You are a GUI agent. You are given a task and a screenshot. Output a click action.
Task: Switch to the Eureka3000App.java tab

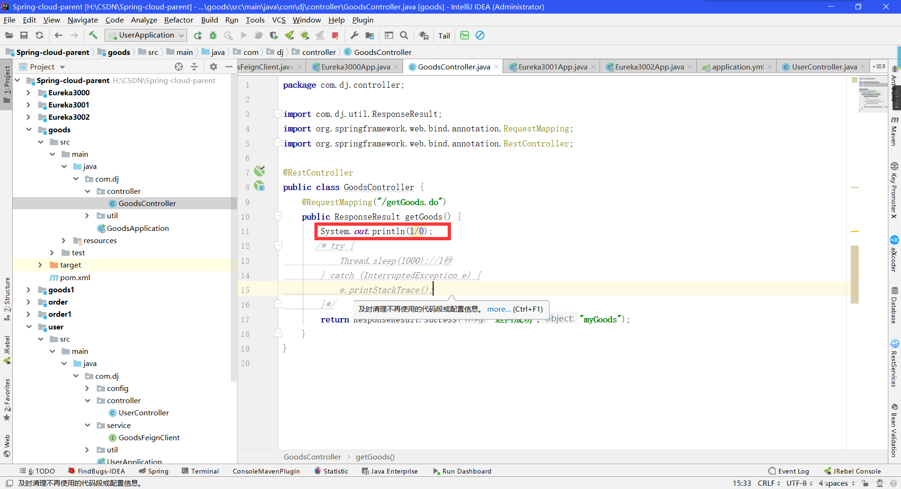click(x=356, y=67)
